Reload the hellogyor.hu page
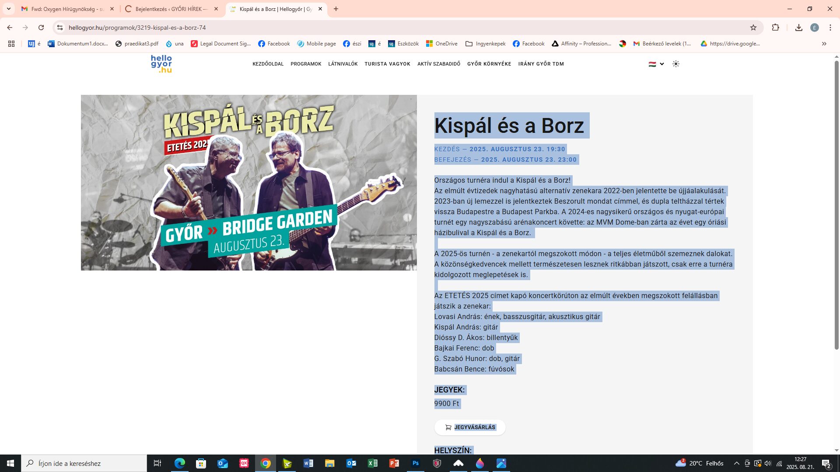The width and height of the screenshot is (840, 472). click(x=41, y=28)
